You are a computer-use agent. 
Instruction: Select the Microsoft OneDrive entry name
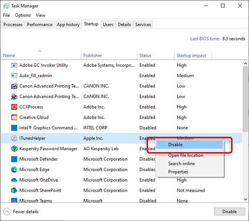(39, 180)
